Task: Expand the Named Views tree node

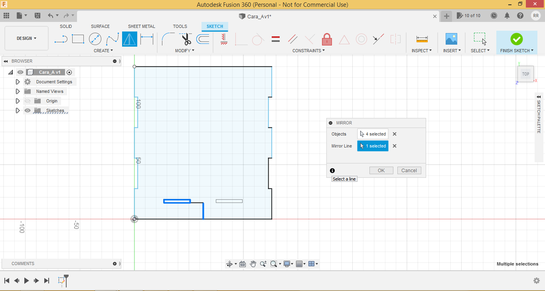Action: pyautogui.click(x=18, y=91)
